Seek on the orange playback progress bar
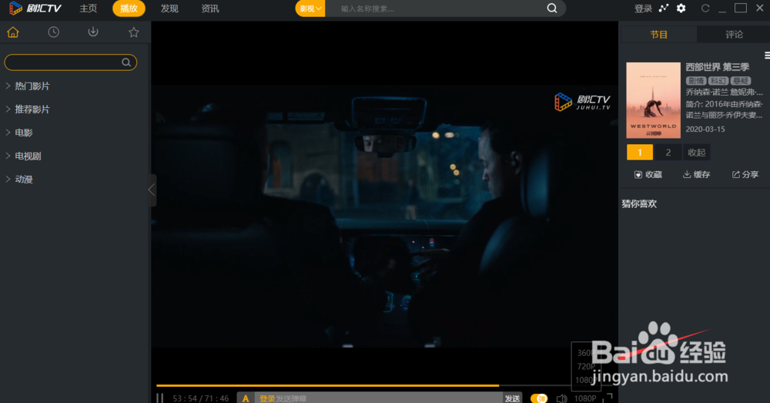This screenshot has height=403, width=770. 327,385
